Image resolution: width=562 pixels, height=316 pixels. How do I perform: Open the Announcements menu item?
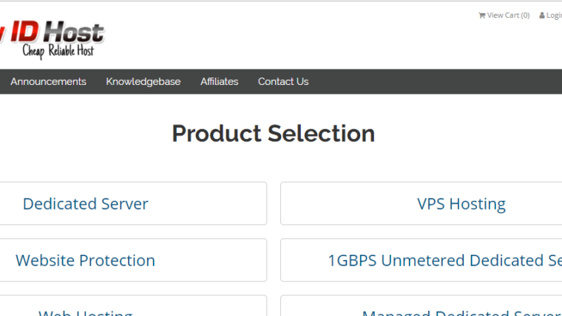click(x=48, y=82)
